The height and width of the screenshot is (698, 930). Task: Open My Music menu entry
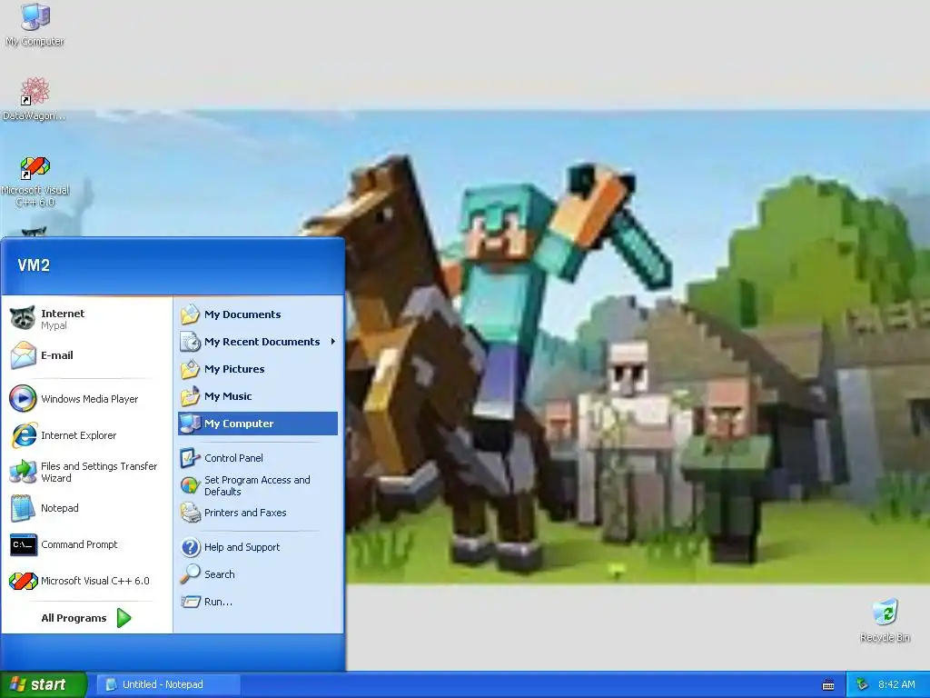coord(258,396)
